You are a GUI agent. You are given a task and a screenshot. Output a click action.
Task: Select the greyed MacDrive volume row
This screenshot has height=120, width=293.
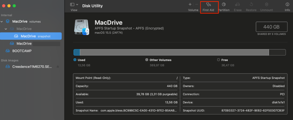point(31,29)
